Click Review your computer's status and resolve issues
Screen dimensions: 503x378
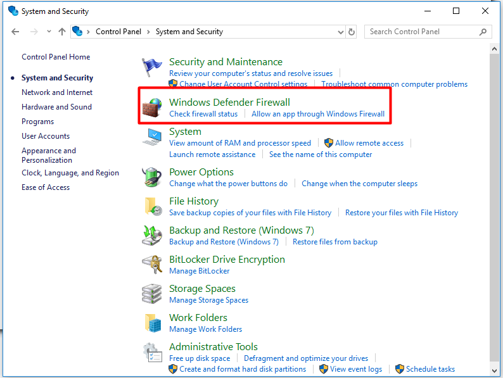251,73
